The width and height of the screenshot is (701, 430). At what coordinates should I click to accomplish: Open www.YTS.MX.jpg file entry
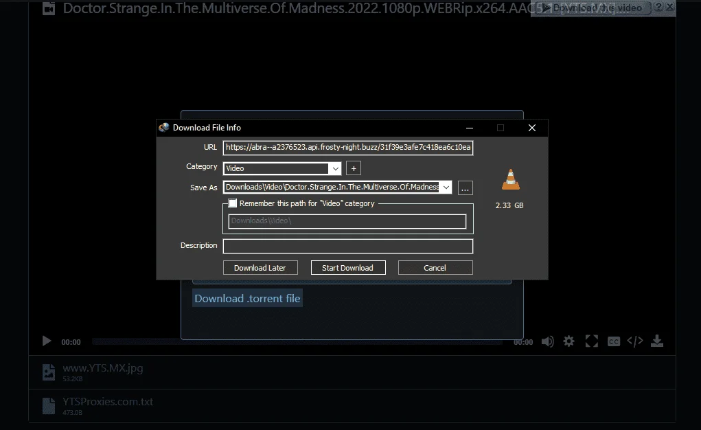352,372
